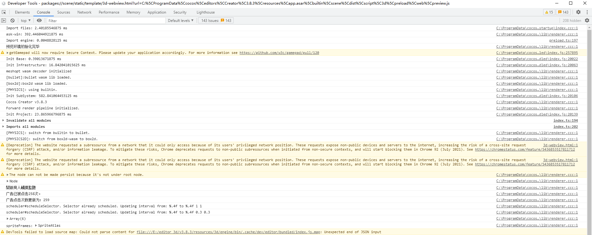
Task: Switch to the Security tab
Action: click(x=180, y=12)
